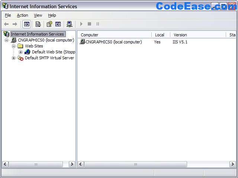Open the View menu
238x178 pixels.
pyautogui.click(x=38, y=15)
